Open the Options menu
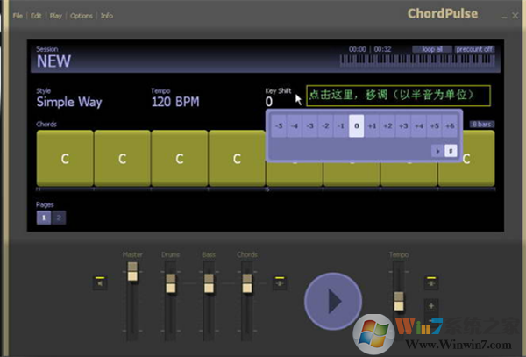Screen dimensions: 526x357 pos(81,16)
